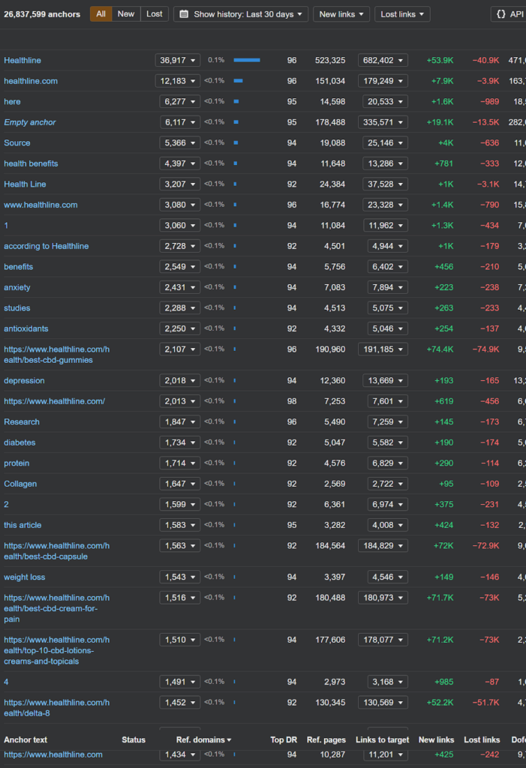The image size is (526, 768).
Task: Open the health/delta-8 URL anchor
Action: click(x=57, y=708)
